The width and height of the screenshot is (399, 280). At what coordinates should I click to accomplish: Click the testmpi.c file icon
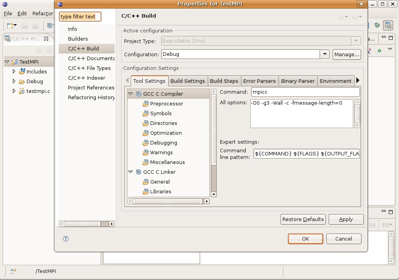22,91
